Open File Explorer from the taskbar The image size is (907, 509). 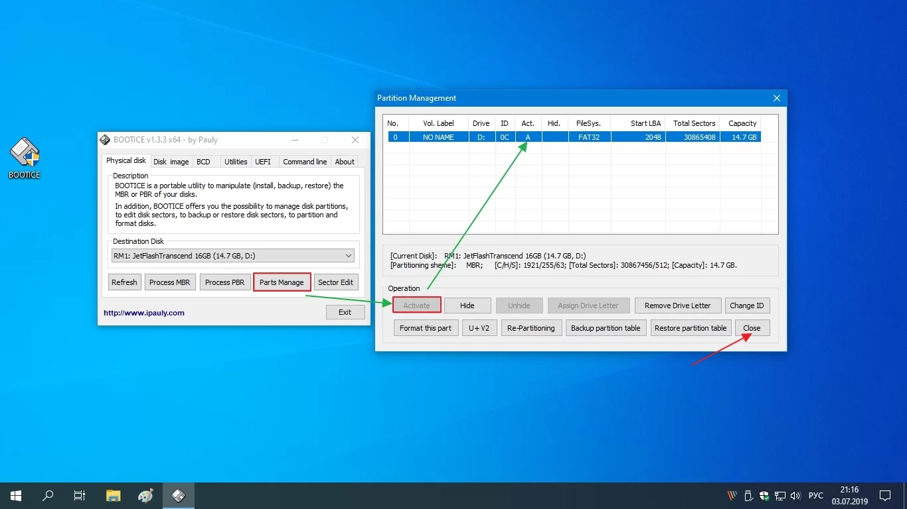114,496
